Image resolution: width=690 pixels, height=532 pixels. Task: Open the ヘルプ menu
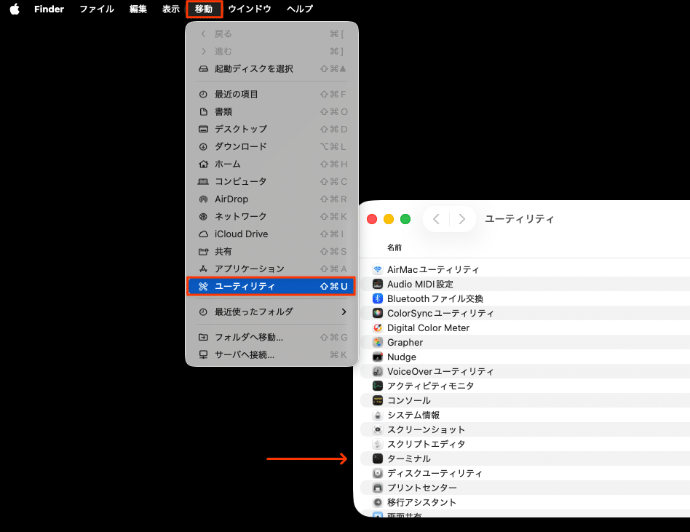coord(299,9)
